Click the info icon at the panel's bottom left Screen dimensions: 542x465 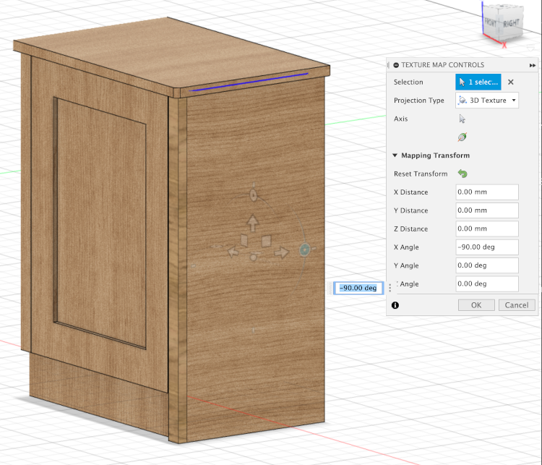click(395, 305)
